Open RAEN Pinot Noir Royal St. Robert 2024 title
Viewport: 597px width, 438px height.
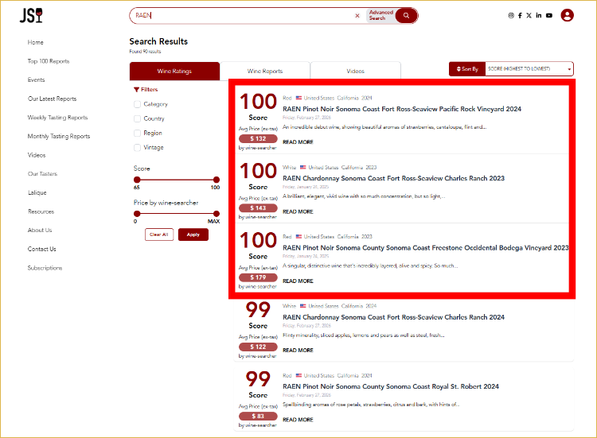tap(391, 386)
